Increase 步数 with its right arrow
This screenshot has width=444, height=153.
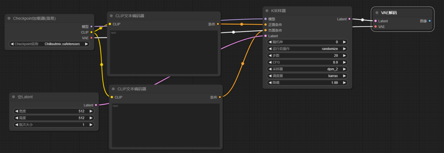click(345, 56)
